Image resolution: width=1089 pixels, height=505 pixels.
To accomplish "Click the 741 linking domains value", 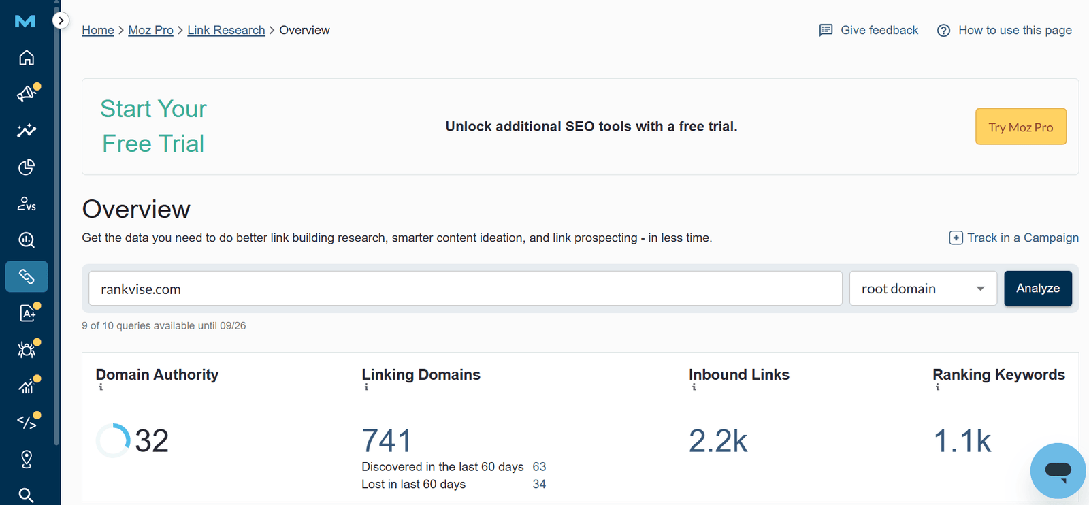I will (x=387, y=441).
